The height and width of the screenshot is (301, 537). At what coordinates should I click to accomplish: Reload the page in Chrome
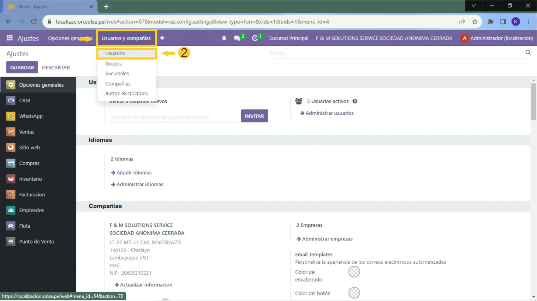(x=34, y=21)
